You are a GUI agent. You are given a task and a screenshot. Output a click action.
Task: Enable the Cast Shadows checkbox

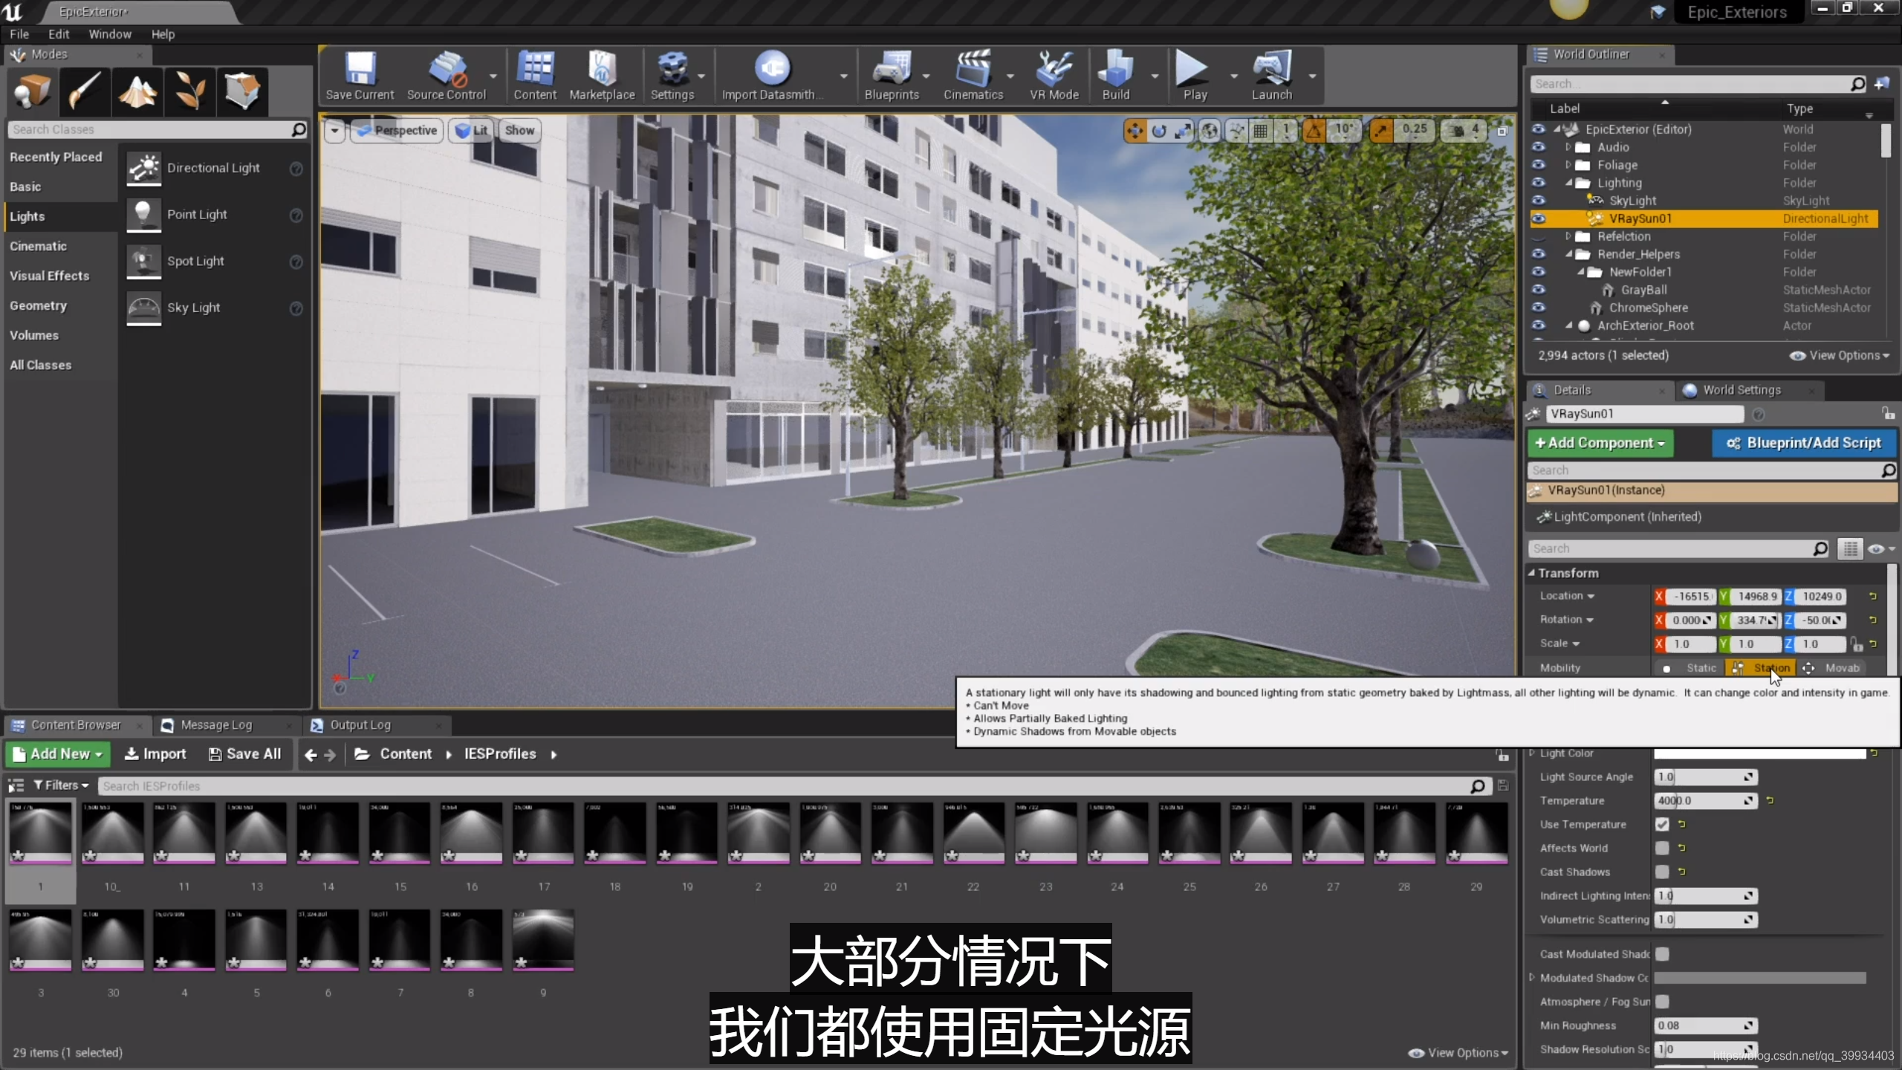(1662, 872)
